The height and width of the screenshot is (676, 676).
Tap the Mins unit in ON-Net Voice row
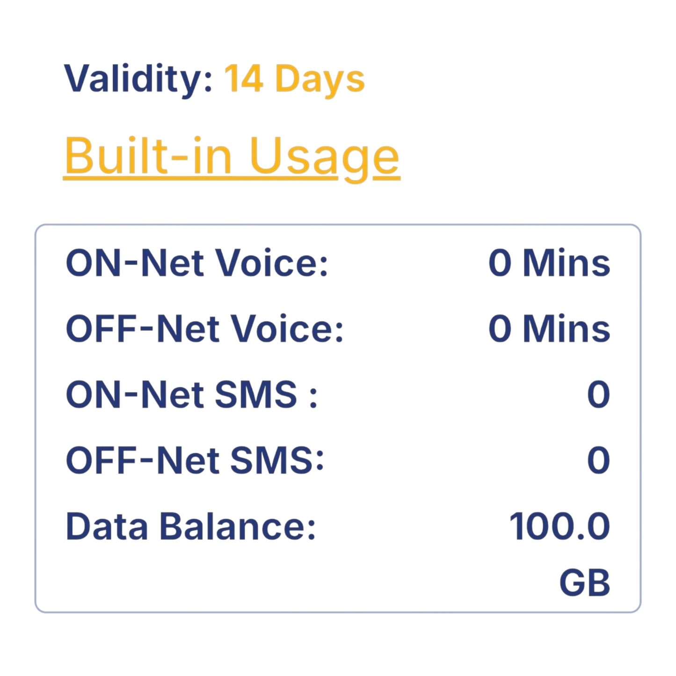pyautogui.click(x=566, y=263)
